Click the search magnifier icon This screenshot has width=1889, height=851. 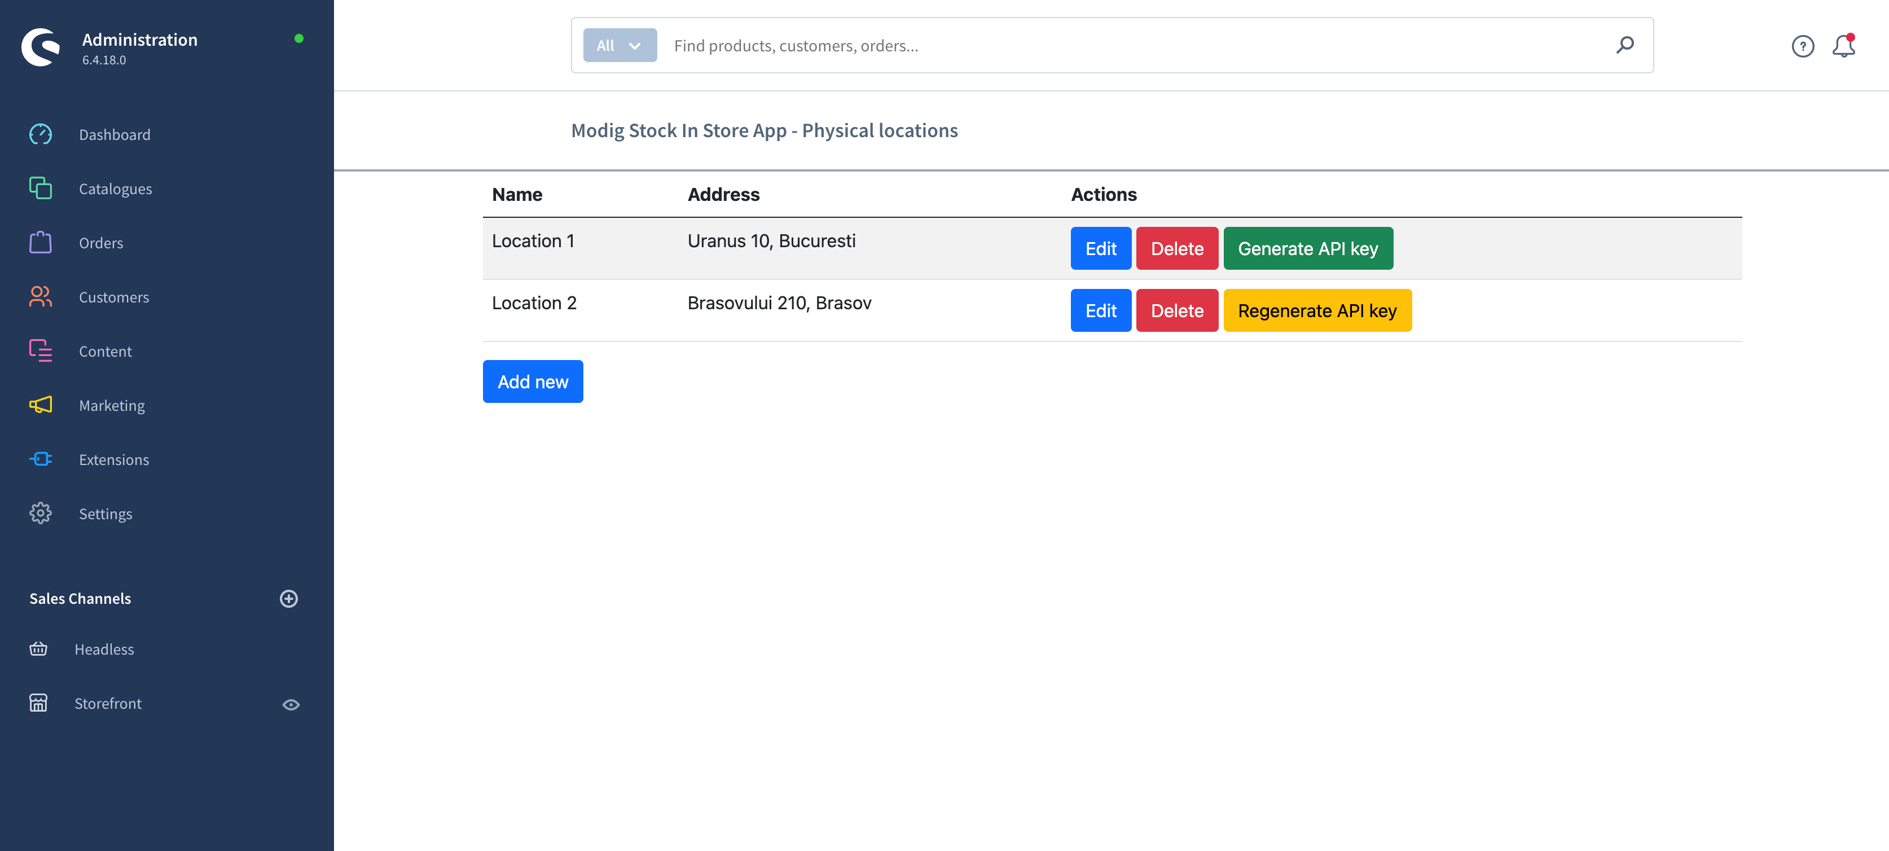tap(1624, 45)
